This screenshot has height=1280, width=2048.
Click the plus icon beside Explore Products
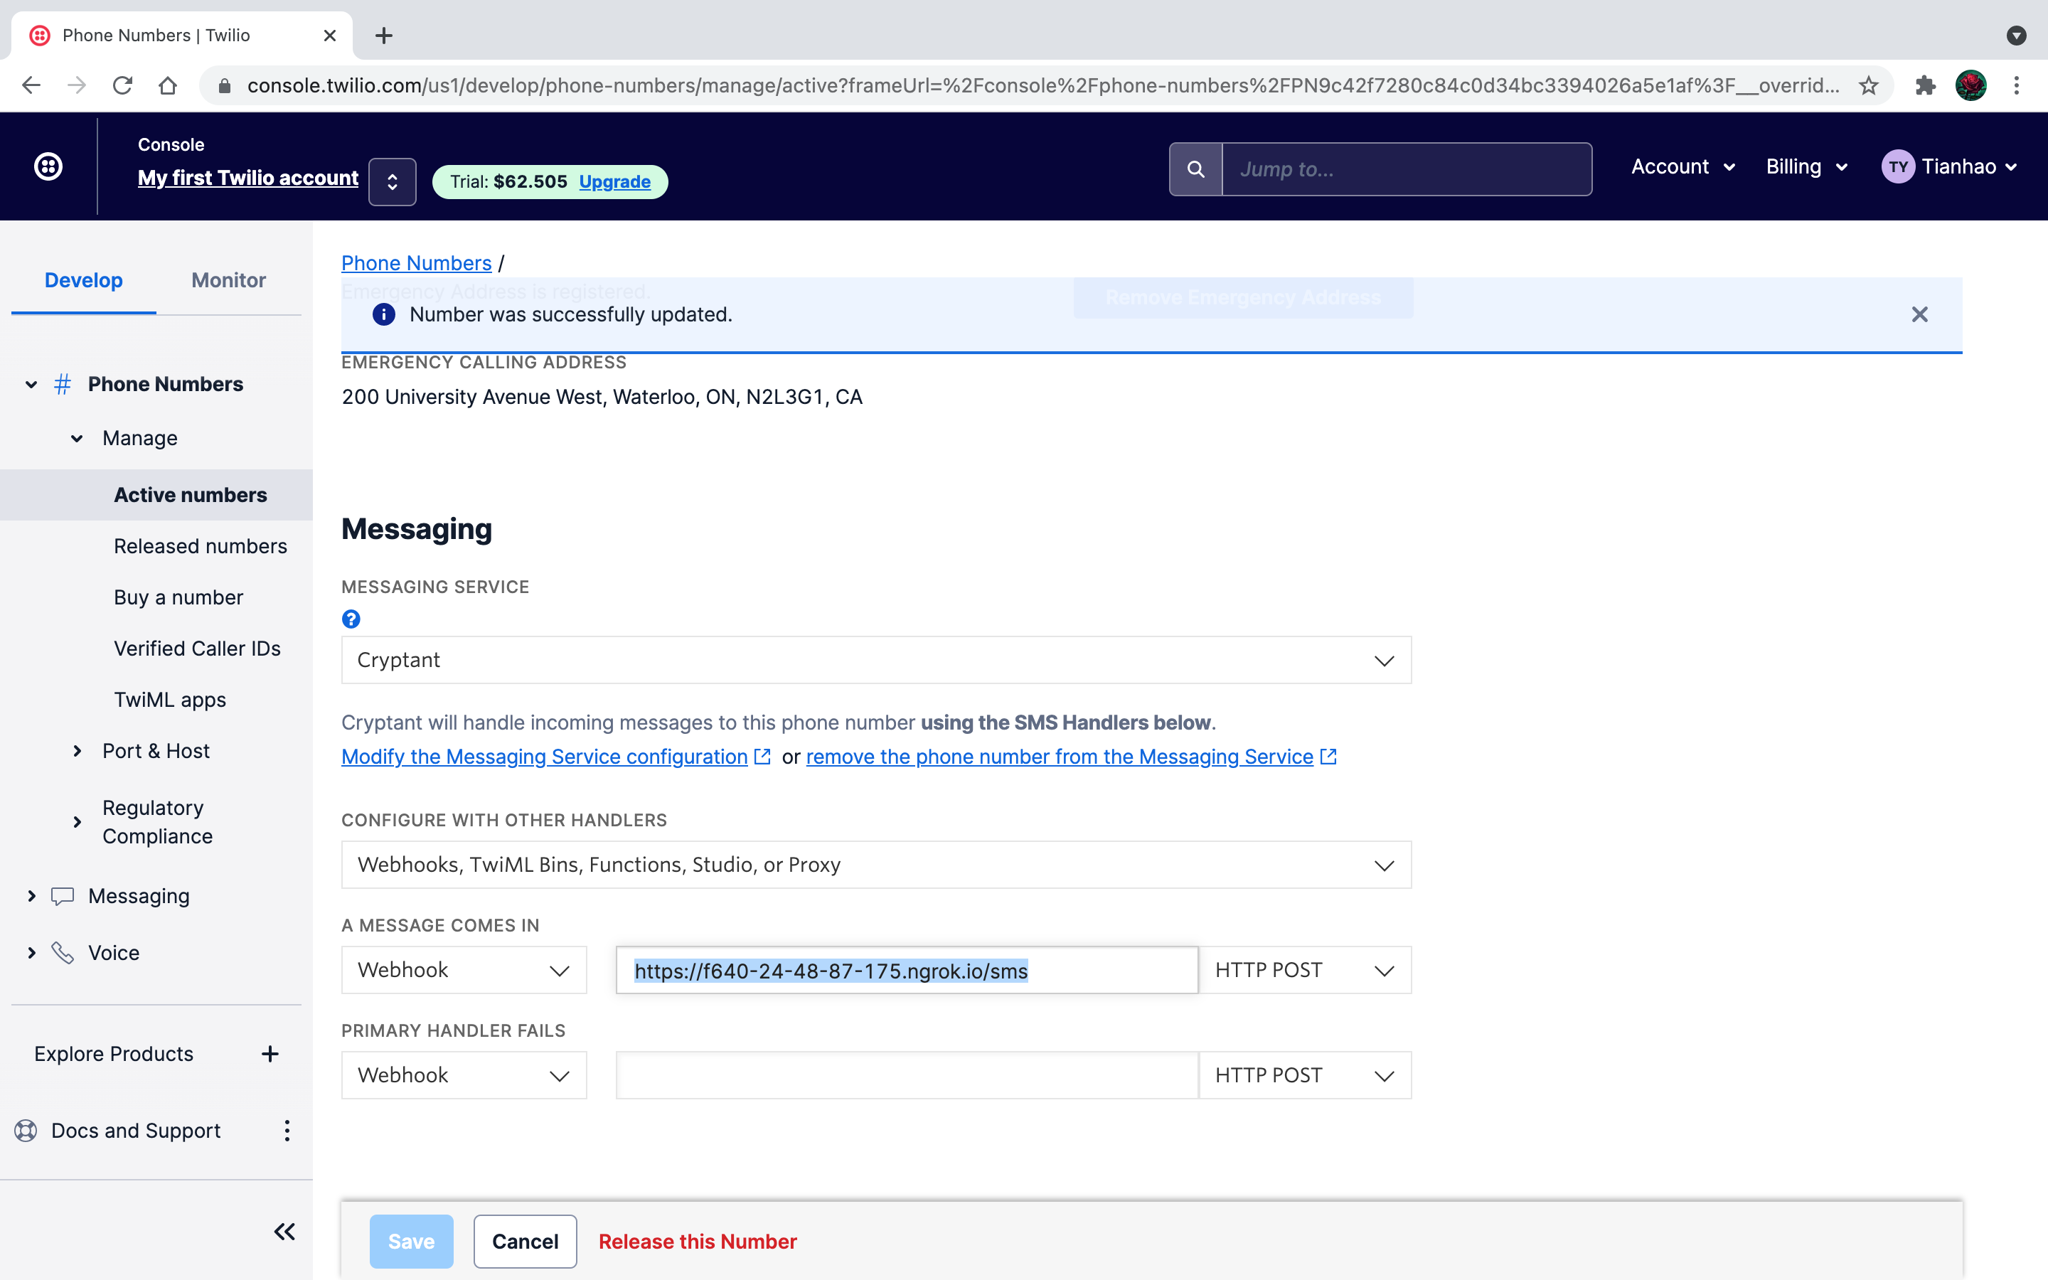[x=270, y=1054]
